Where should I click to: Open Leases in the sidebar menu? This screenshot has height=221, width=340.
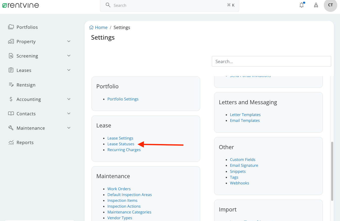[24, 70]
